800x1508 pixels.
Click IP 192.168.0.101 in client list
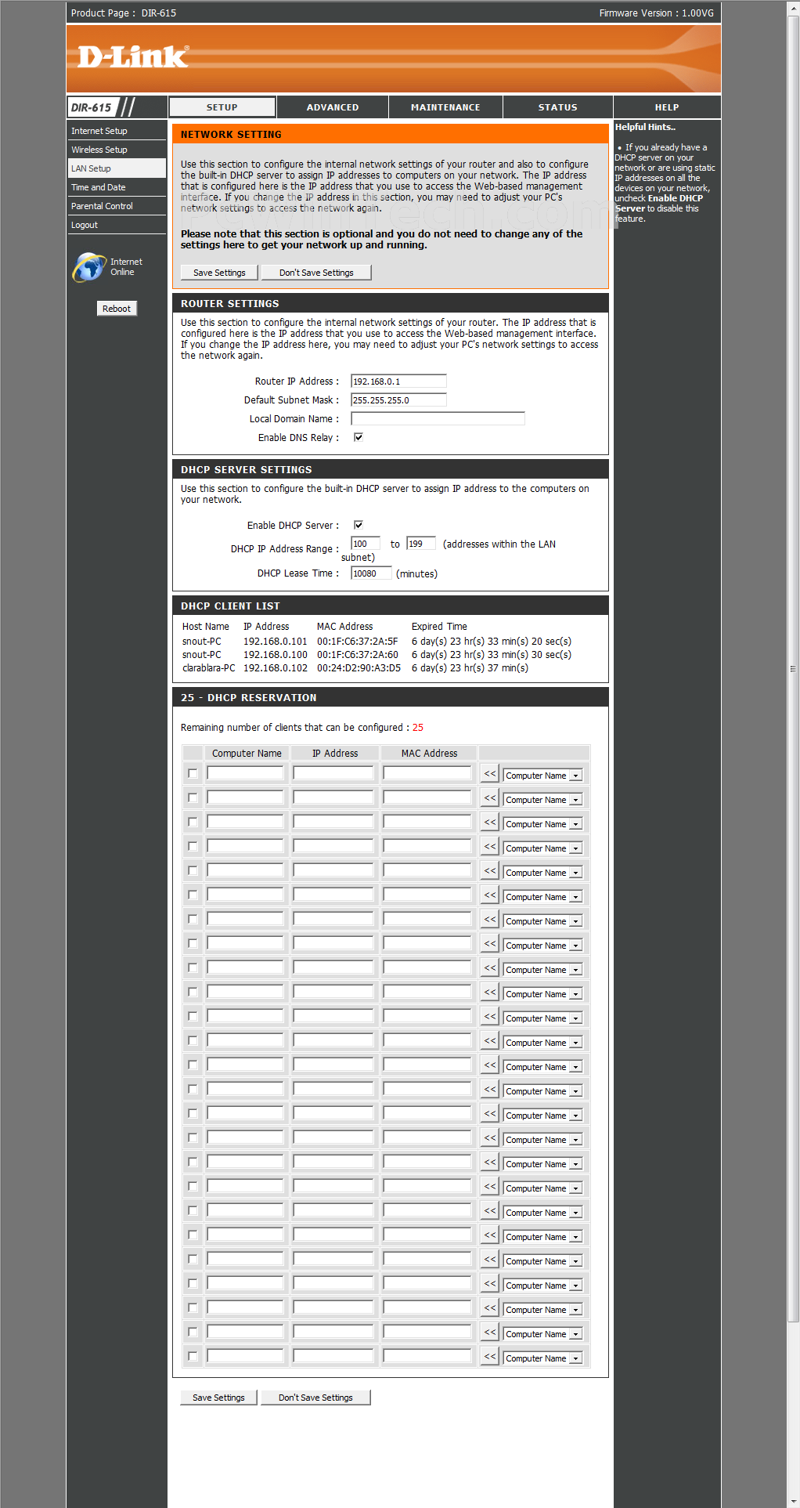(276, 642)
